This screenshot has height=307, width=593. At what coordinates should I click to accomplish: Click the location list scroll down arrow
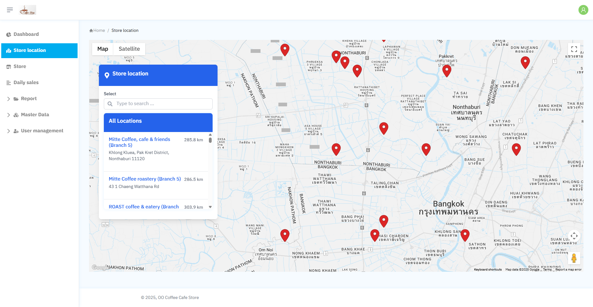click(x=210, y=207)
